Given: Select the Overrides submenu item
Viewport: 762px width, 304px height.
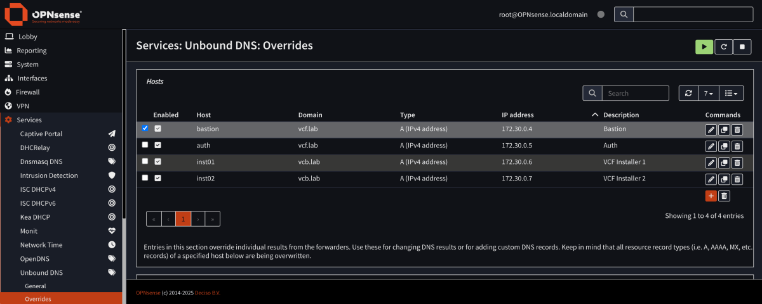Looking at the screenshot, I should pos(61,299).
